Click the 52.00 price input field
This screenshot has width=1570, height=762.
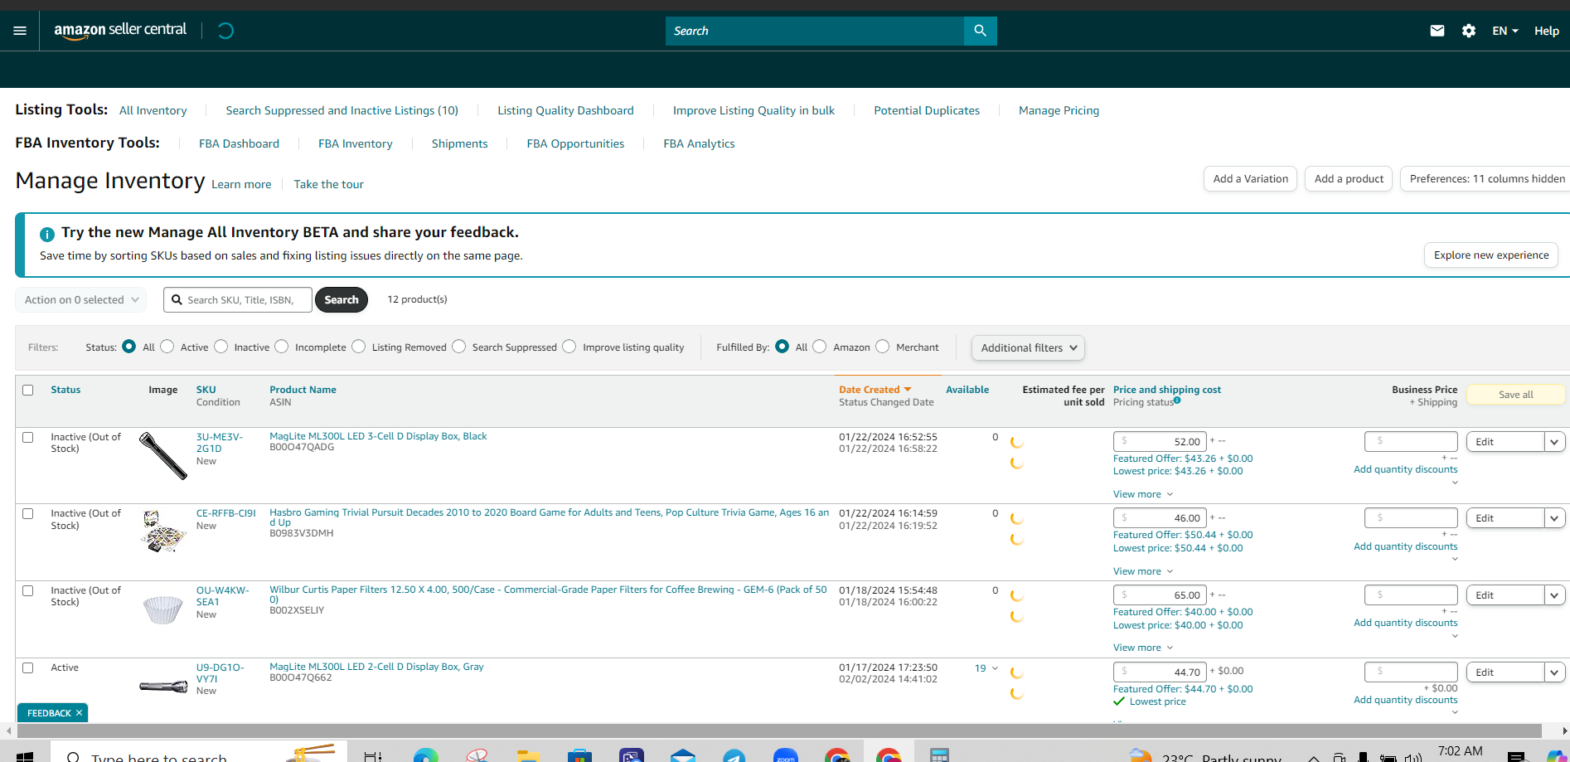click(x=1160, y=442)
